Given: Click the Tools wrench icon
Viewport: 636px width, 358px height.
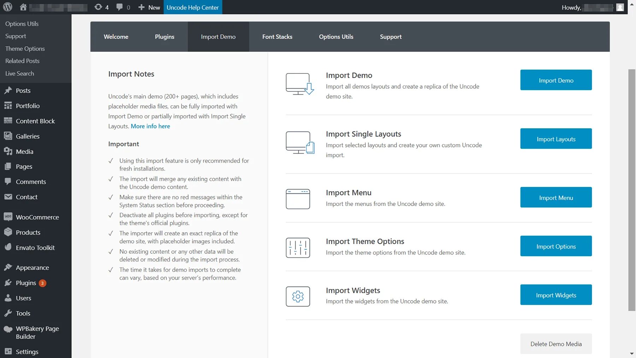Looking at the screenshot, I should 8,313.
